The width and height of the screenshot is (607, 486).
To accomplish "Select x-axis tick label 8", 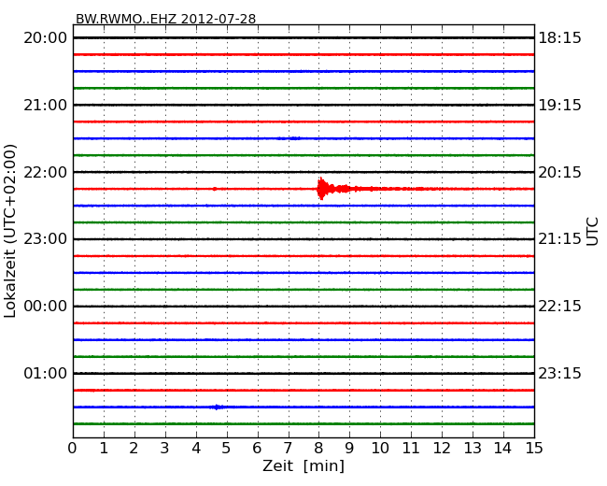I will [318, 449].
